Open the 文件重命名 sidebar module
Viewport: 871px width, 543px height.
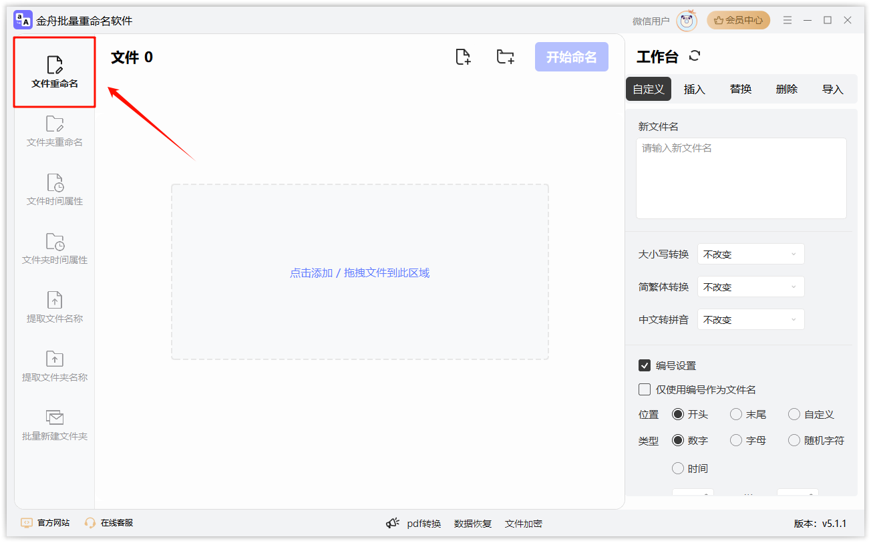tap(55, 72)
